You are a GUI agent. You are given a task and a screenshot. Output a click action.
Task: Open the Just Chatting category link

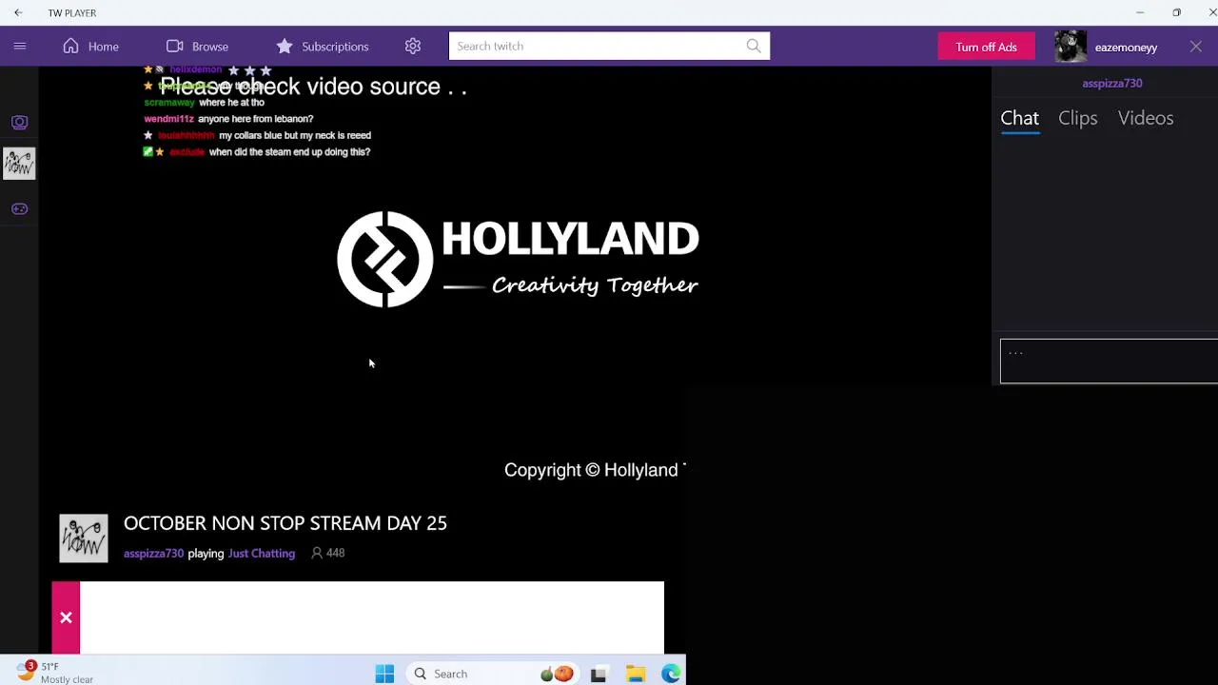pos(261,553)
